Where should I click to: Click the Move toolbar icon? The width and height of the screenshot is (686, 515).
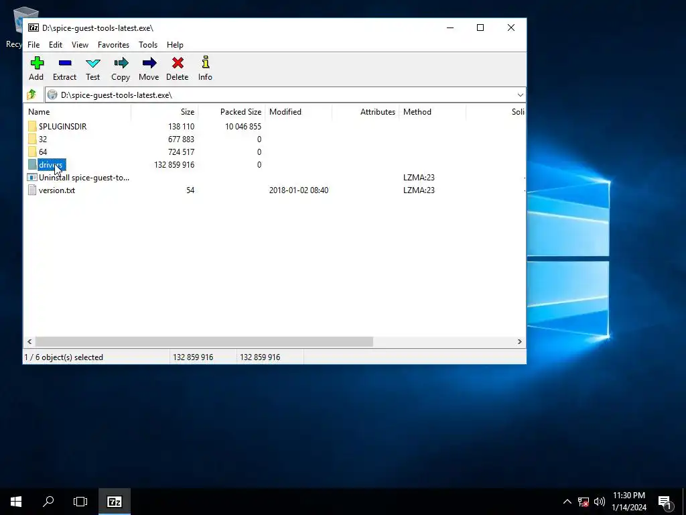click(x=149, y=63)
